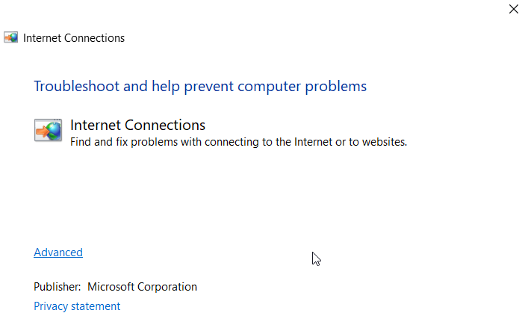This screenshot has width=525, height=313.
Task: Click the window title text Internet Connections
Action: 74,38
